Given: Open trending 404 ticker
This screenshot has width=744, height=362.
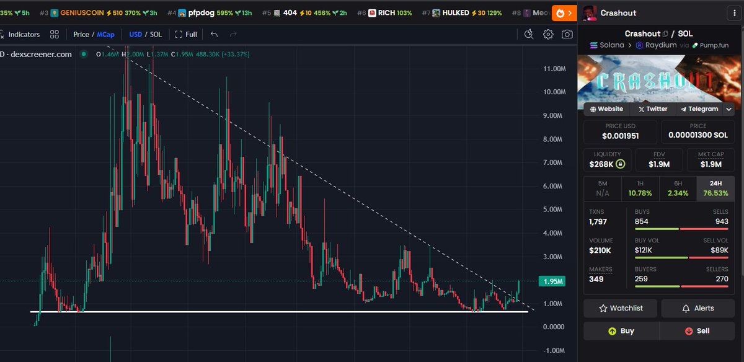Looking at the screenshot, I should pos(305,13).
